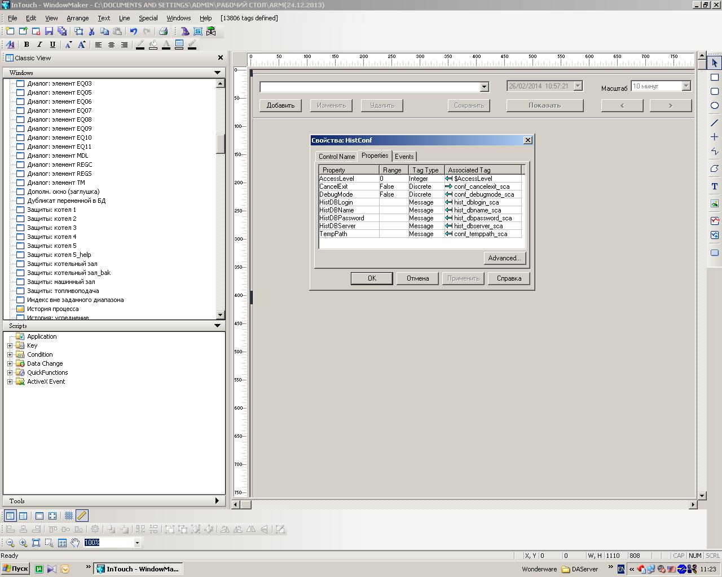The width and height of the screenshot is (722, 577).
Task: Open the Масштаб 10 минут dropdown
Action: coord(686,86)
